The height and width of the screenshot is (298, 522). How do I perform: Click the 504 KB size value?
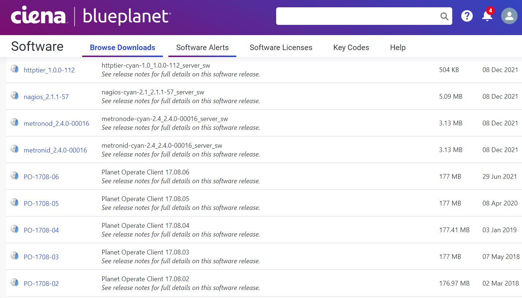coord(449,70)
